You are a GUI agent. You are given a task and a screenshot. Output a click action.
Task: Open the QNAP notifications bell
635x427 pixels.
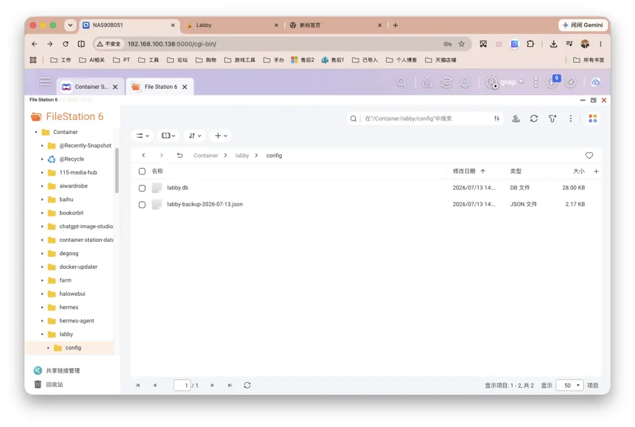pyautogui.click(x=465, y=82)
